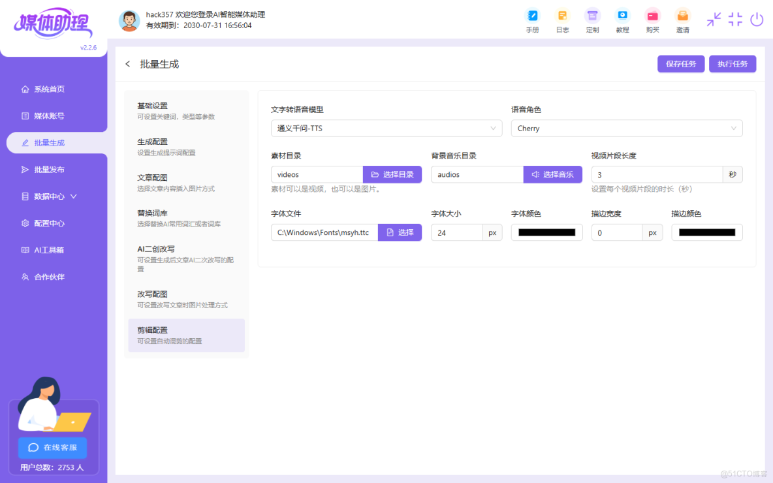Click the 购买 (purchase) icon
The width and height of the screenshot is (773, 483).
pos(652,20)
